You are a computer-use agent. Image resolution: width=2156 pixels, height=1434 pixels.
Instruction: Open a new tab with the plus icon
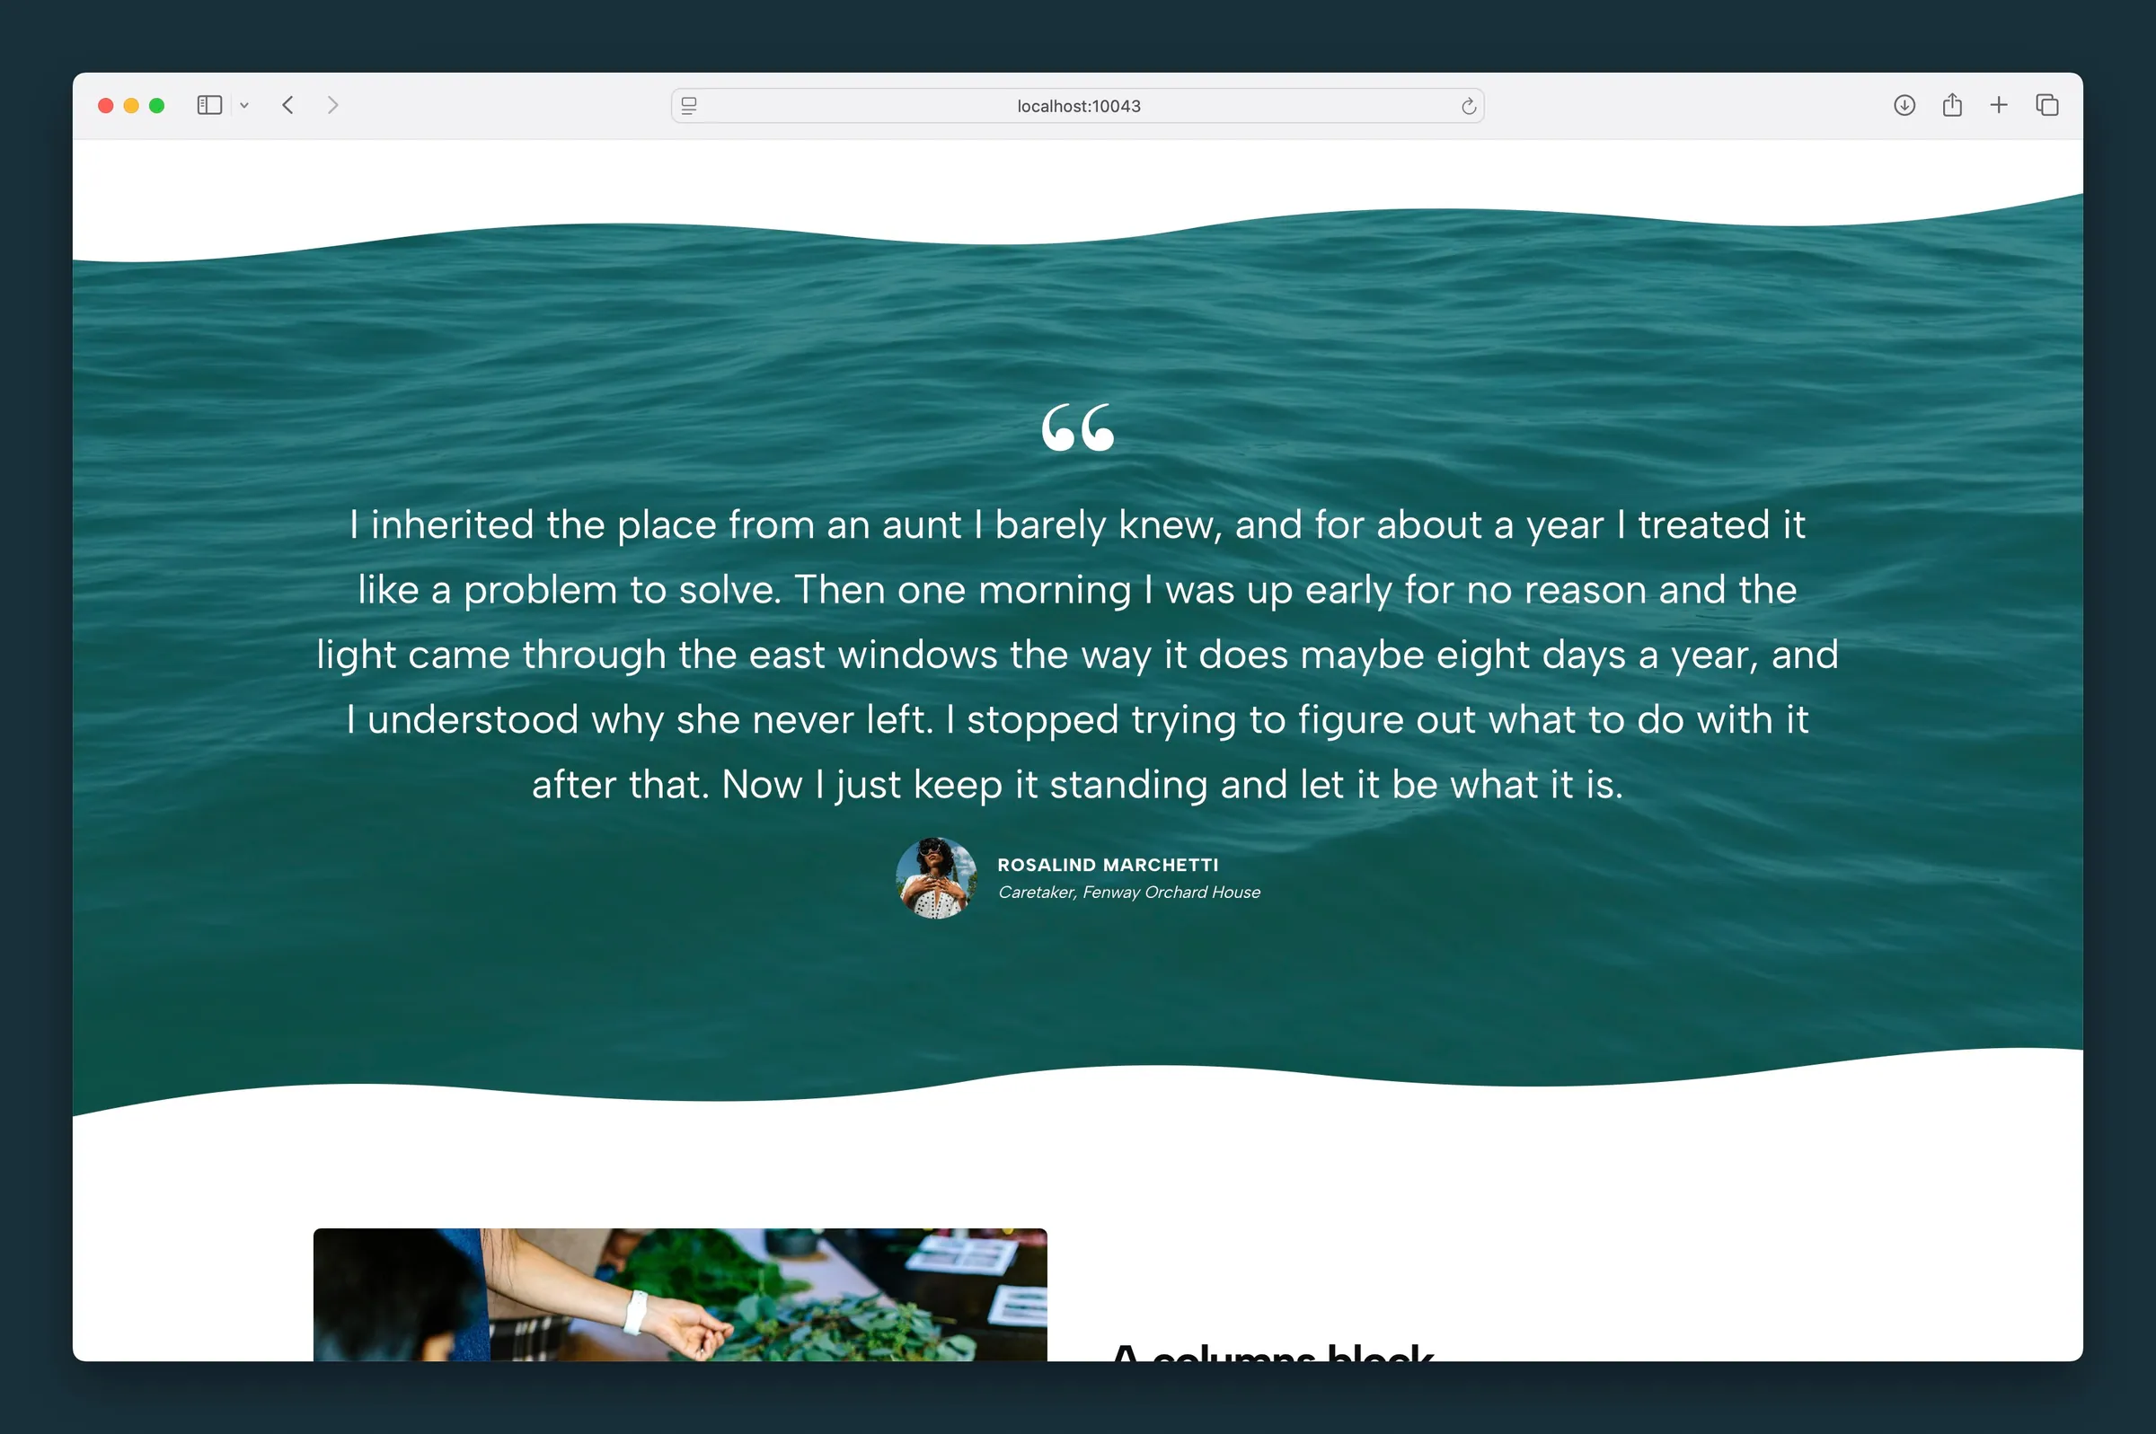1999,105
